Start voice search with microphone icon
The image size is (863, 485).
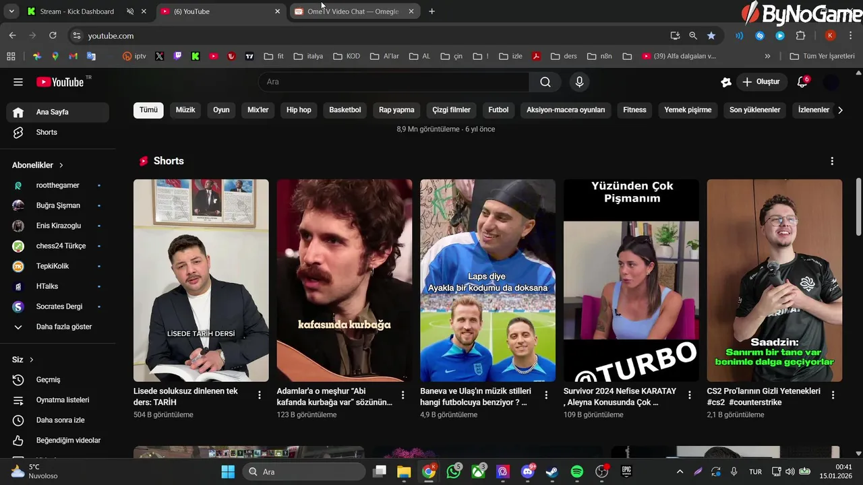pyautogui.click(x=579, y=82)
